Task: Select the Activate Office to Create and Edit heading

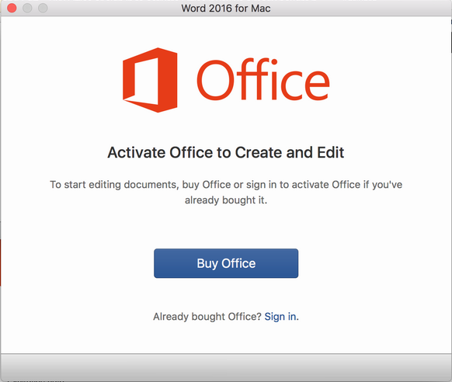Action: coord(226,152)
